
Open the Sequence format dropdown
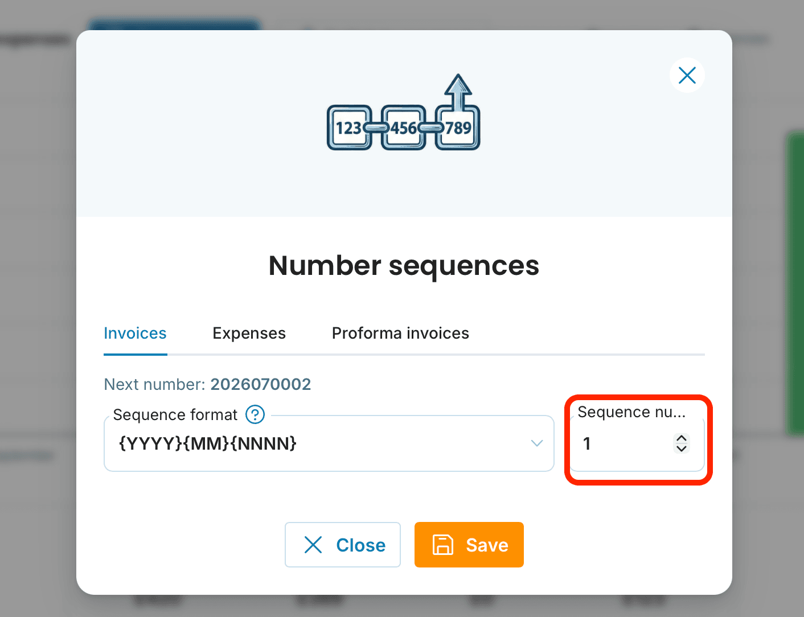pos(329,443)
